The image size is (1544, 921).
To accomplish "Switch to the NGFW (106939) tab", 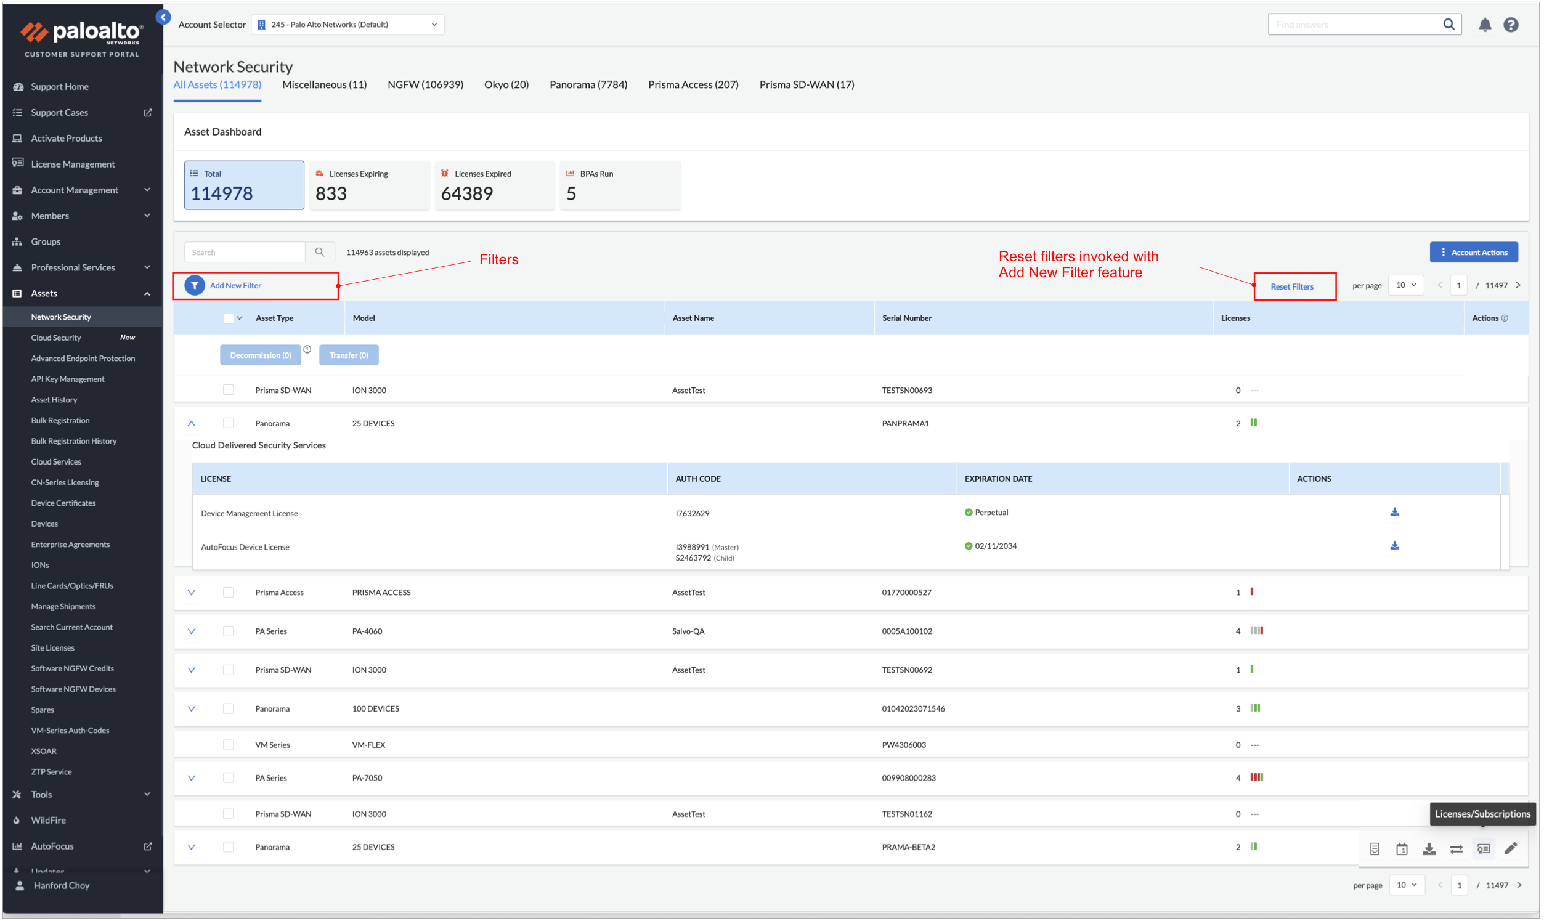I will (425, 84).
